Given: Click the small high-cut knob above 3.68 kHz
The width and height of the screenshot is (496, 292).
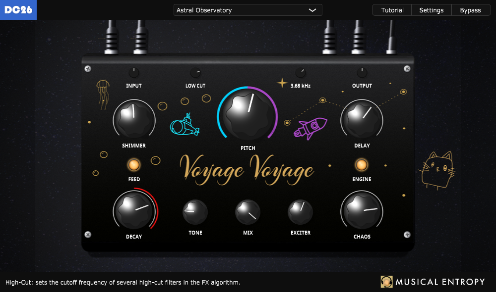Looking at the screenshot, I should pos(301,73).
